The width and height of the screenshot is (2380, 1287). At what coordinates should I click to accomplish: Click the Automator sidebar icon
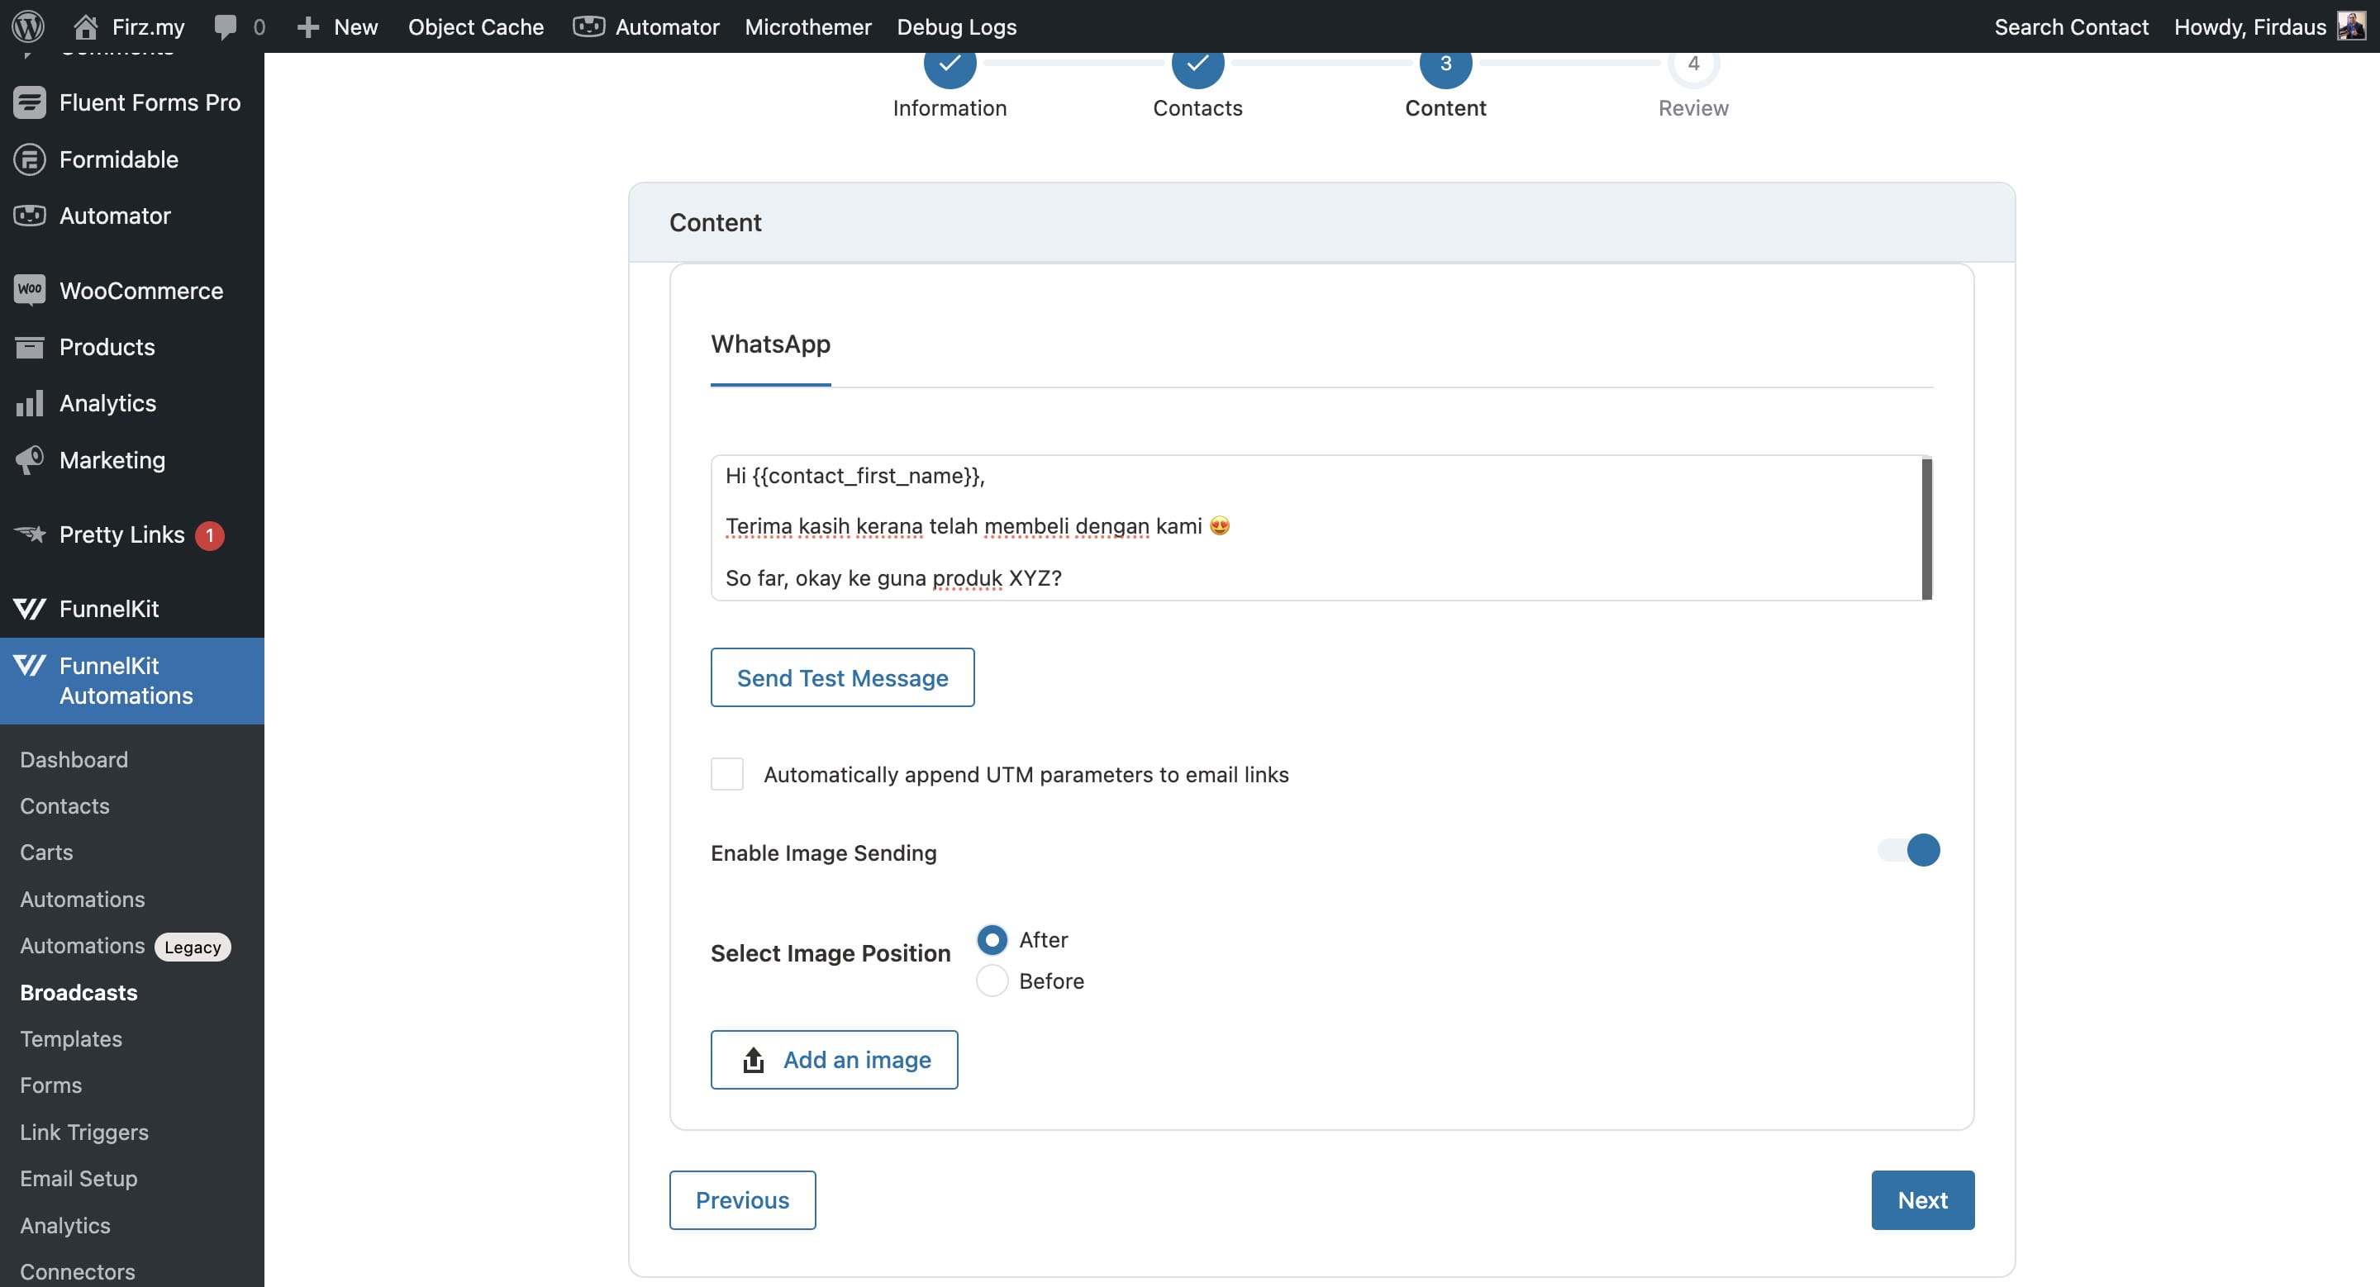click(30, 215)
